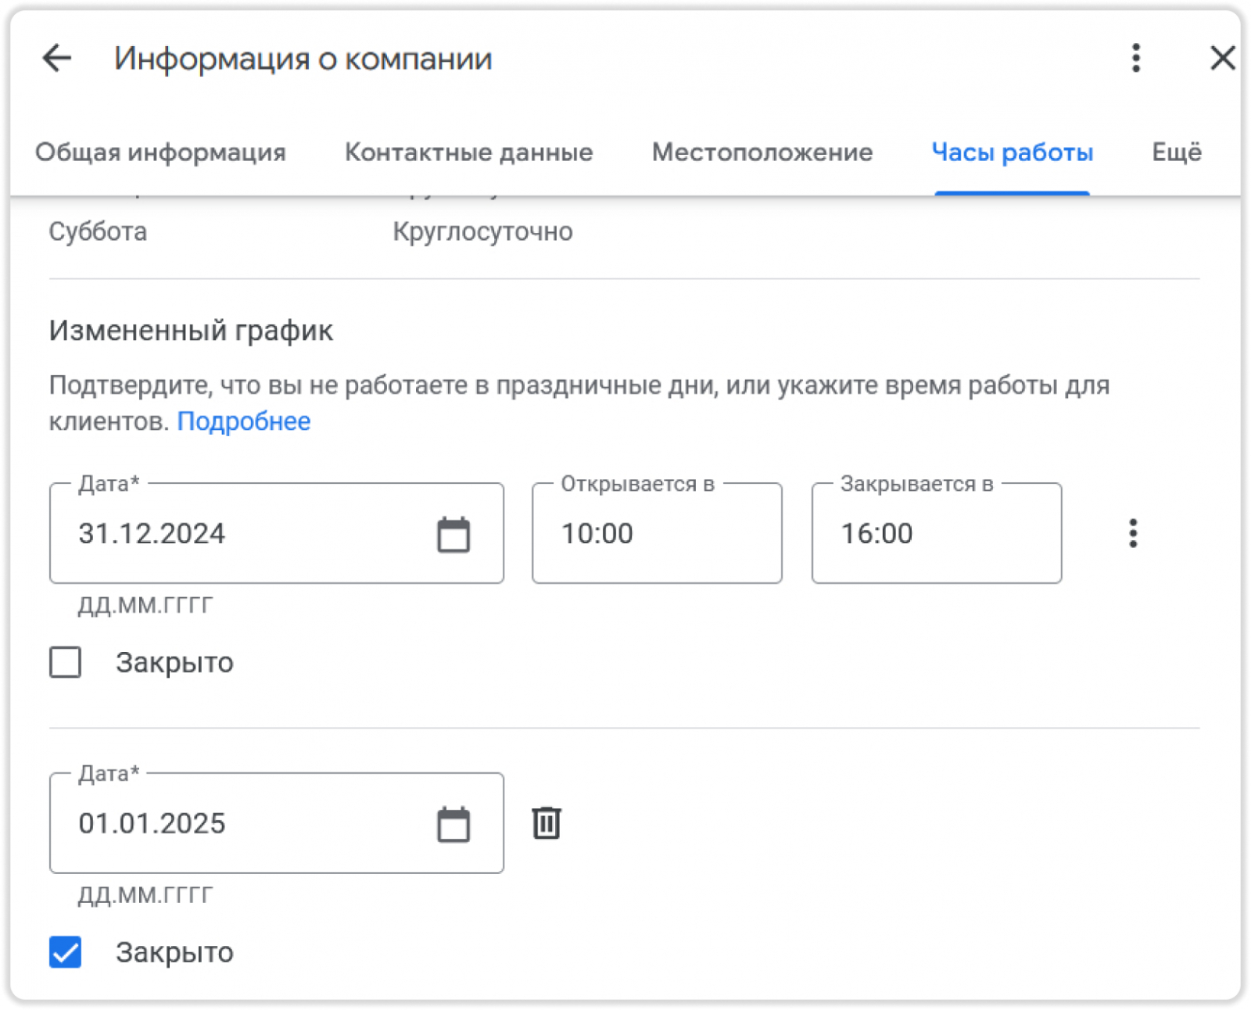Viewport: 1251px width, 1010px height.
Task: Check Закрыто box for 31.12.2024
Action: point(66,662)
